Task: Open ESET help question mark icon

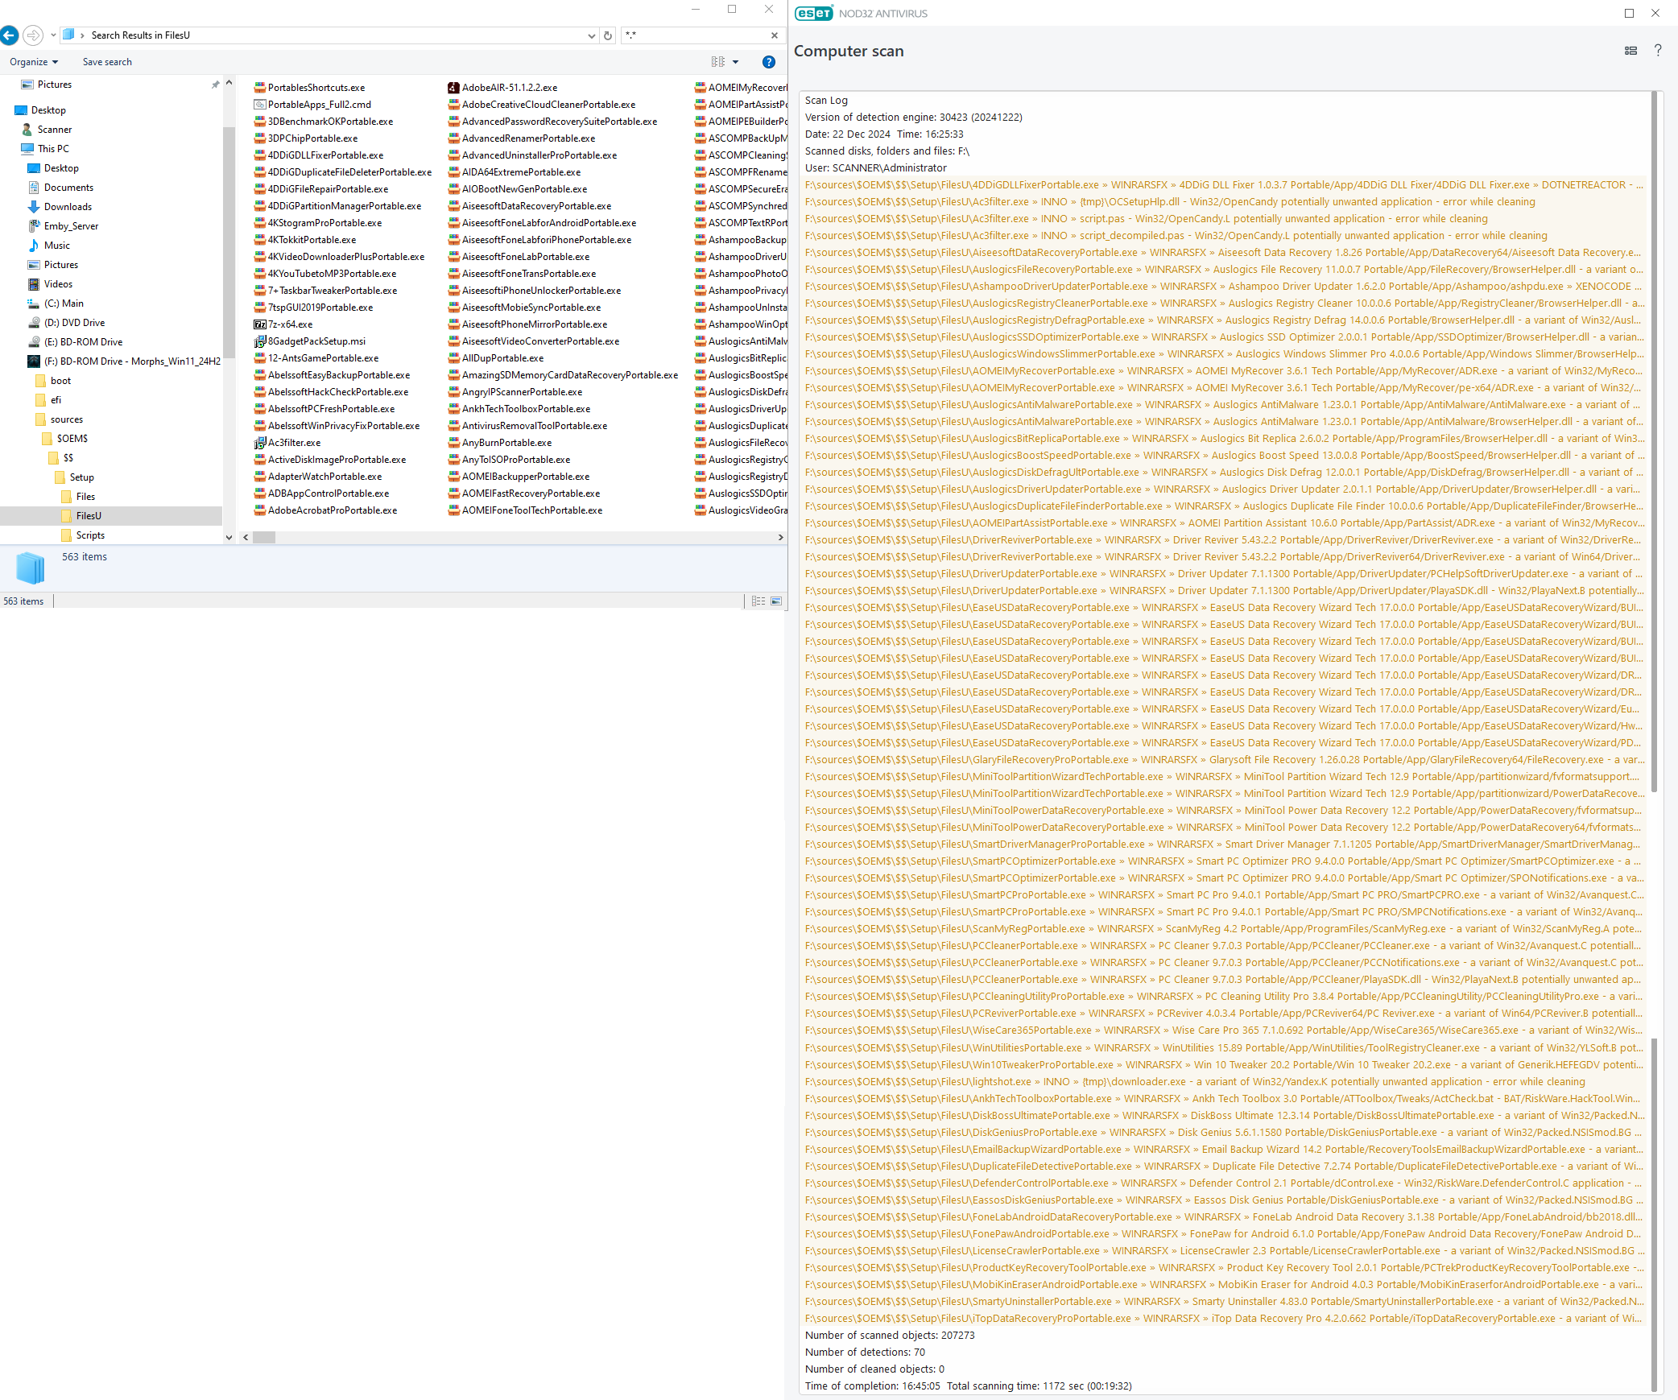Action: [x=1658, y=51]
